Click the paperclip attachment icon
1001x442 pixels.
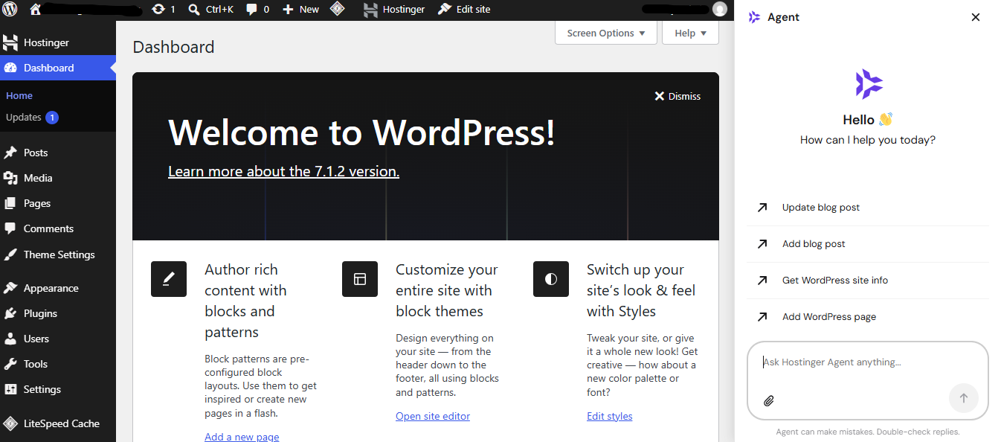pyautogui.click(x=769, y=400)
